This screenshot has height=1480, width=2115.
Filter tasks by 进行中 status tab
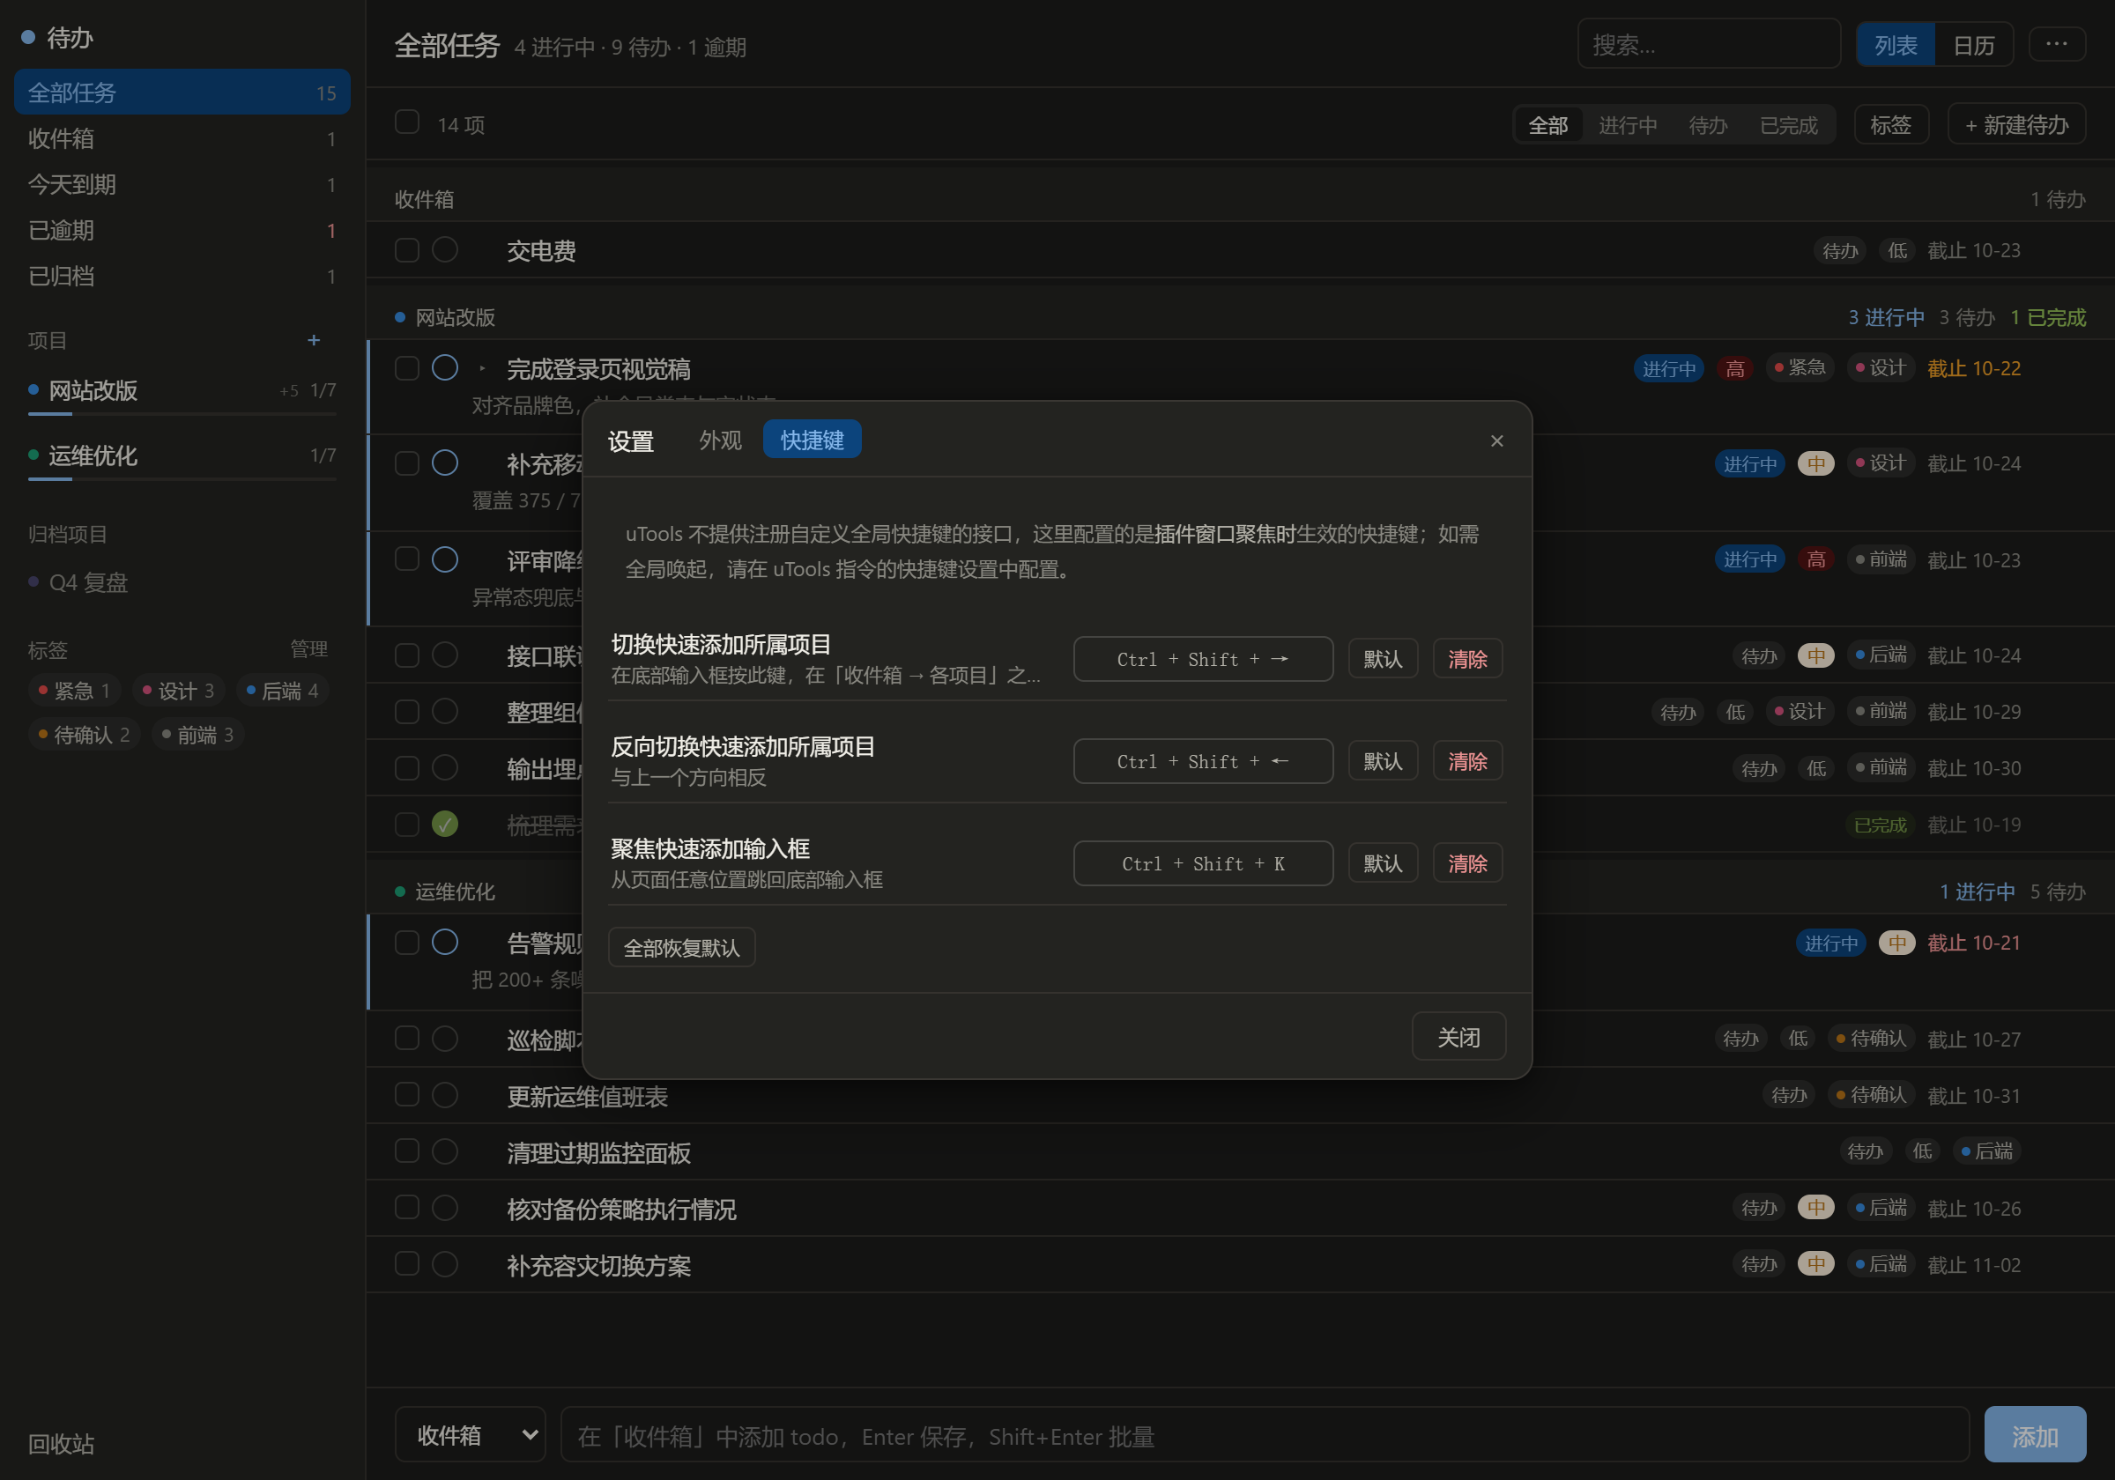click(x=1627, y=124)
